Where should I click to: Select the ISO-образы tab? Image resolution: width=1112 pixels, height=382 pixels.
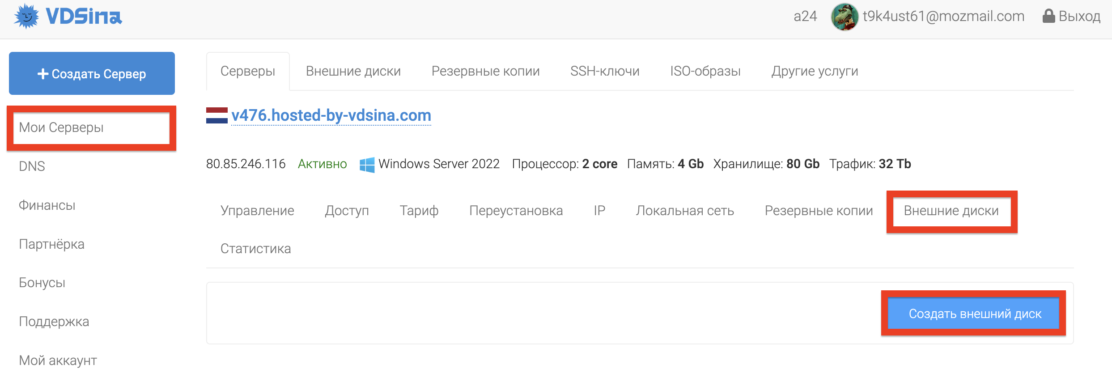pyautogui.click(x=705, y=71)
